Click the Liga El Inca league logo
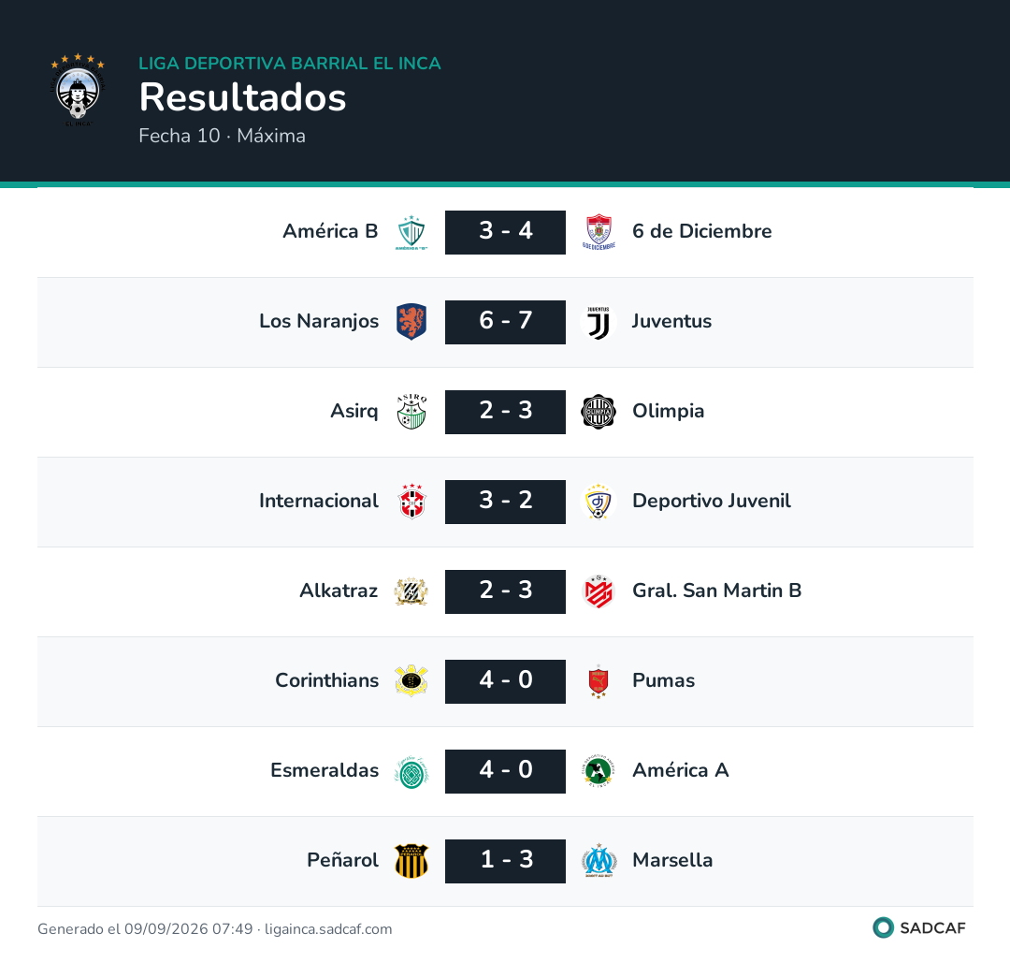The image size is (1010, 977). point(78,90)
